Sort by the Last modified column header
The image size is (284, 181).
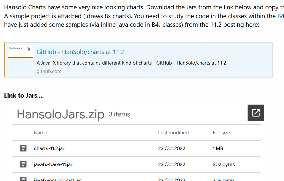tap(173, 133)
